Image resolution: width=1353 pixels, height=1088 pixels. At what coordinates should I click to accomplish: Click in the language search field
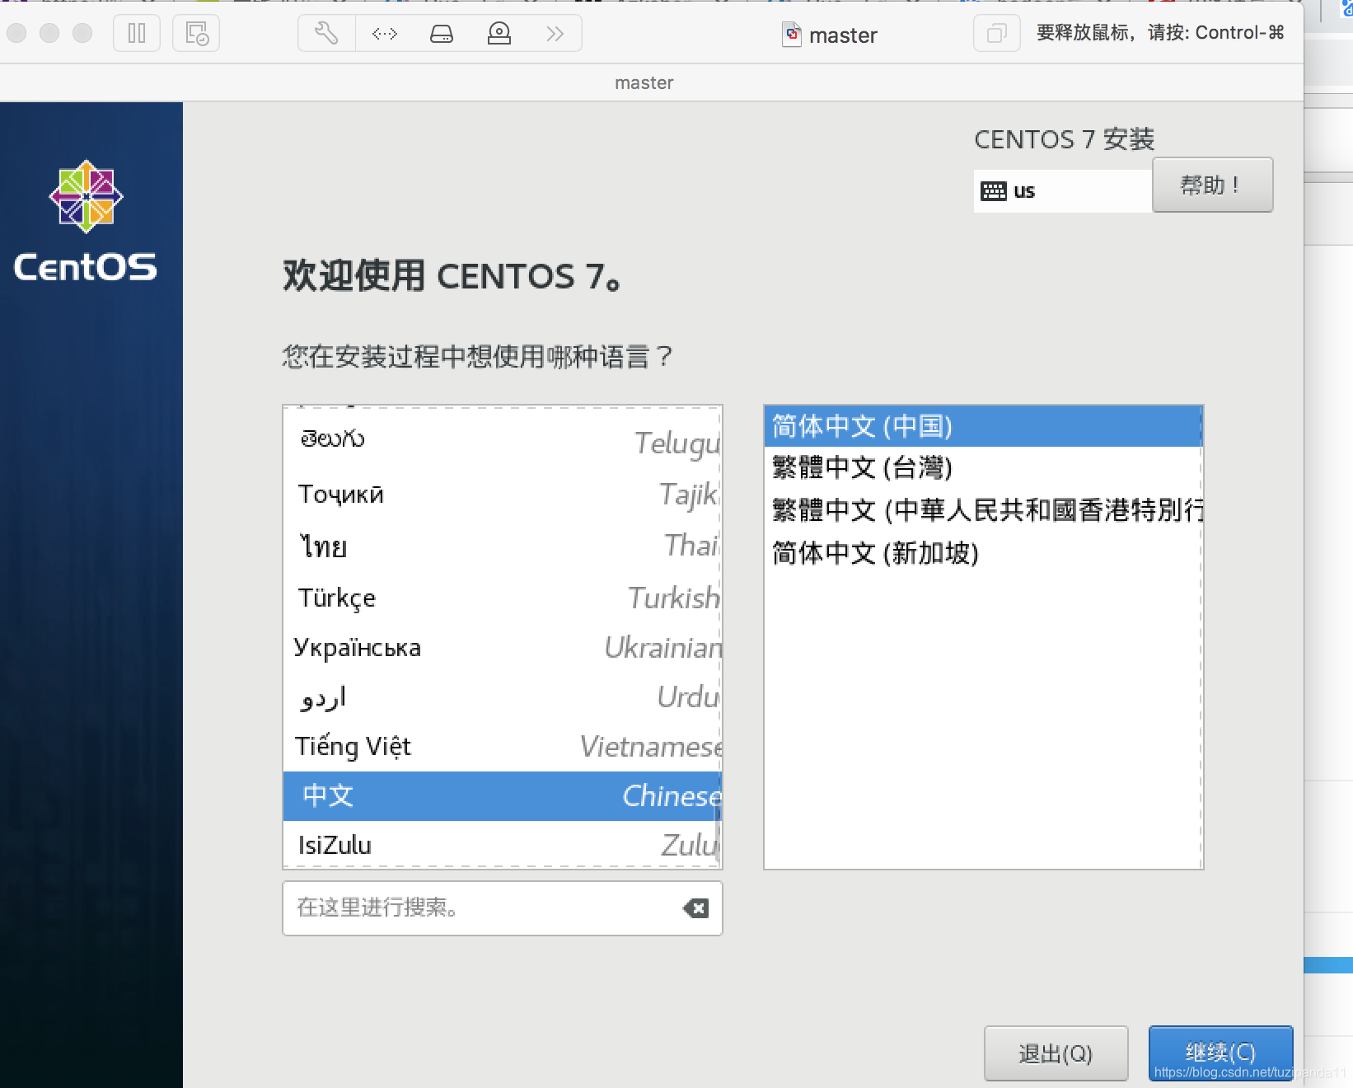point(502,908)
